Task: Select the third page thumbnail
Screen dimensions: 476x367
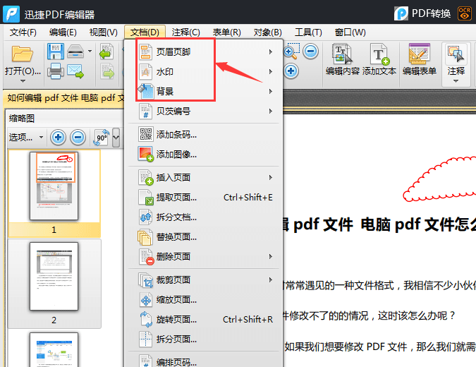Action: pyautogui.click(x=54, y=349)
